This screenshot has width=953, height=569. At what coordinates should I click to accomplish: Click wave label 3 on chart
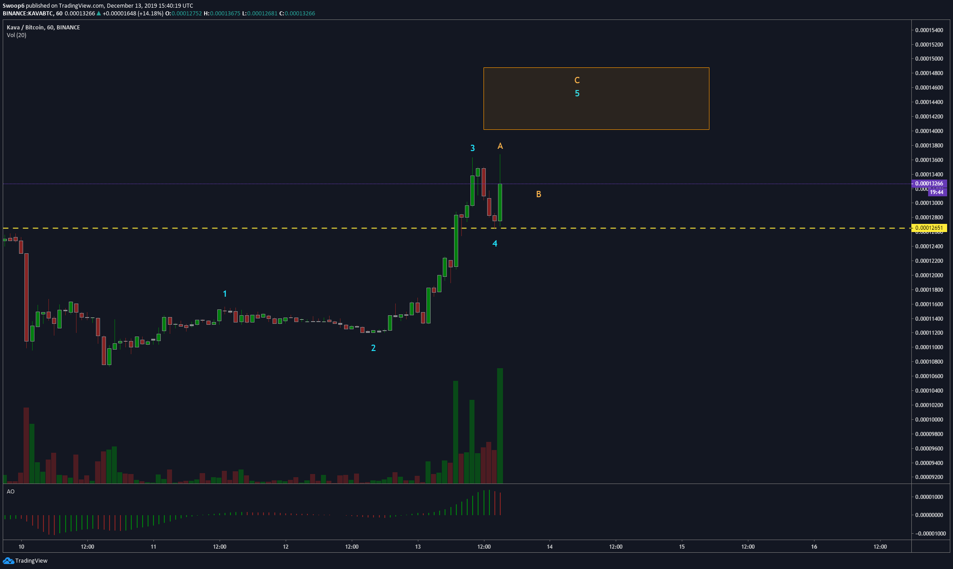pyautogui.click(x=473, y=148)
